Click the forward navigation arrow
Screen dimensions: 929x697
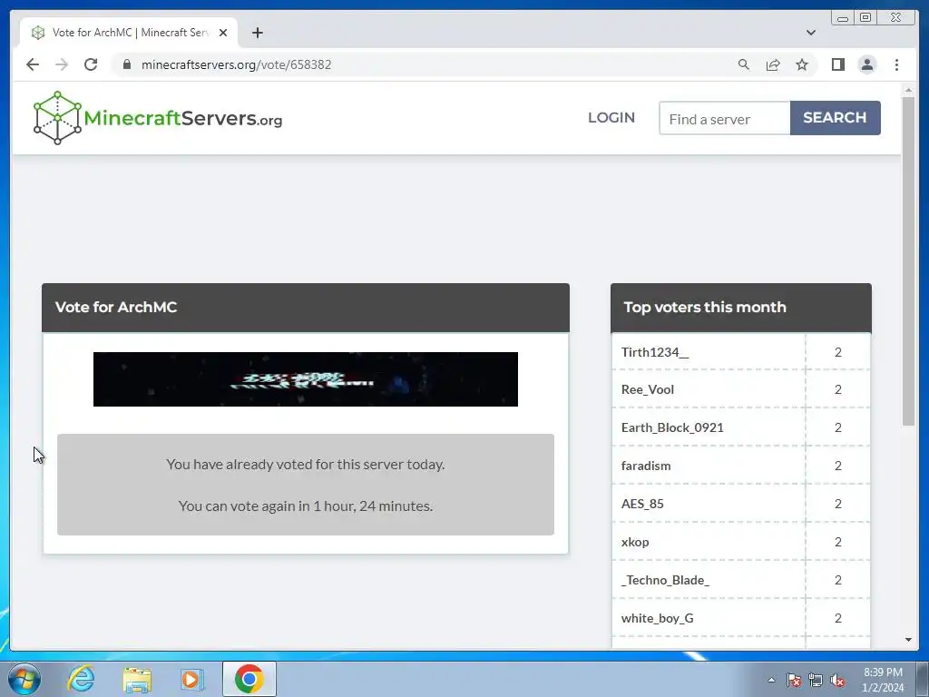[62, 64]
